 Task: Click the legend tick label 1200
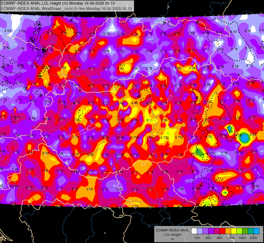click(231, 238)
